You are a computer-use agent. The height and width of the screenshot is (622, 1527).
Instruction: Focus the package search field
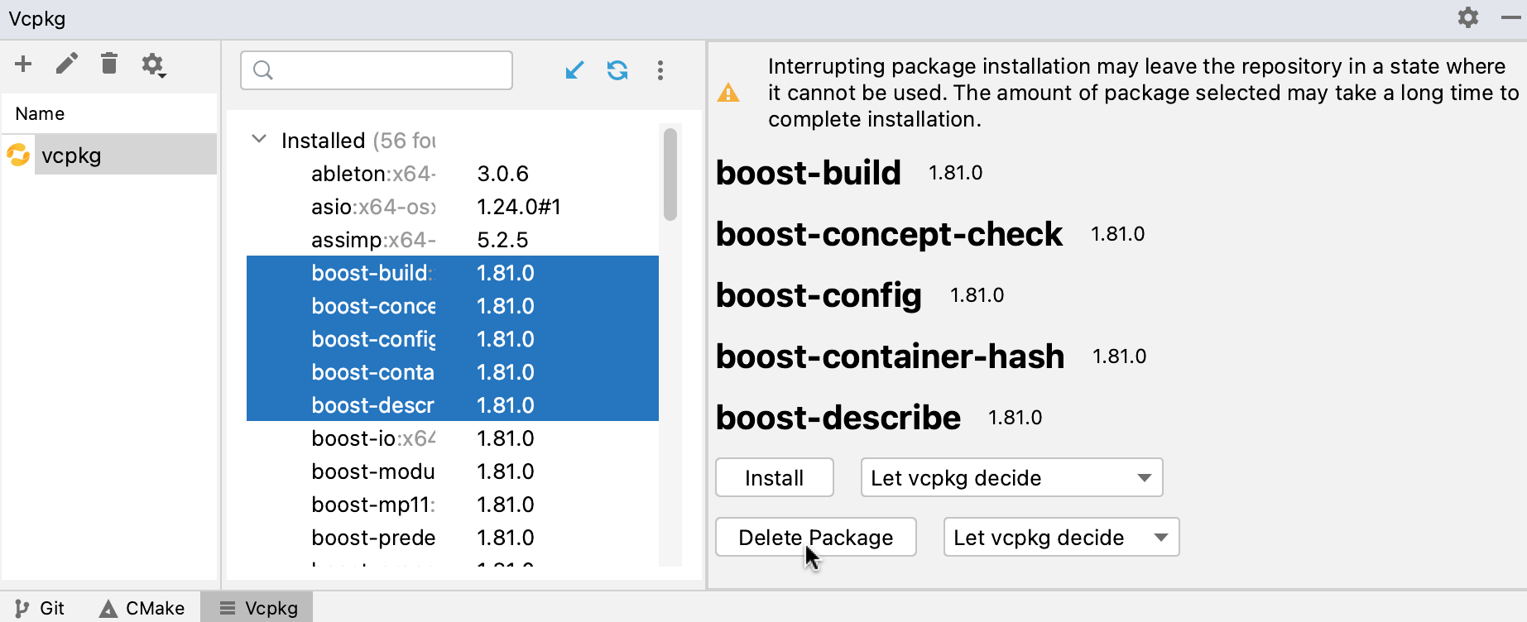(377, 70)
